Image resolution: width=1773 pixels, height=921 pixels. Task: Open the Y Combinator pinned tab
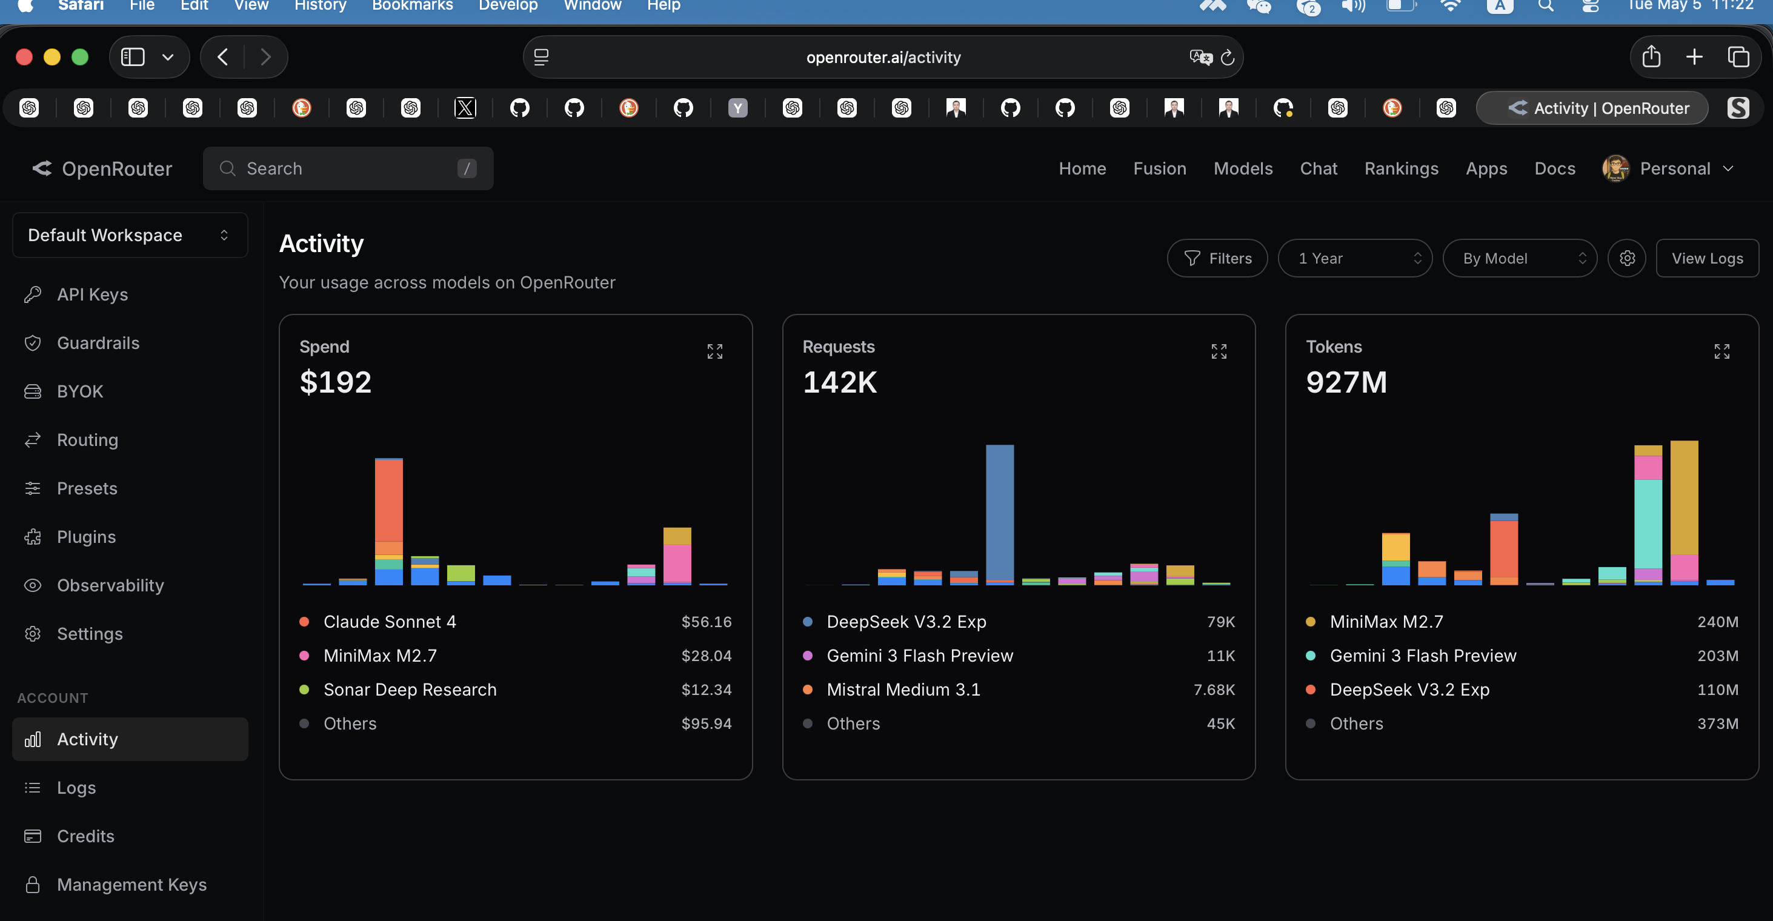click(x=738, y=108)
